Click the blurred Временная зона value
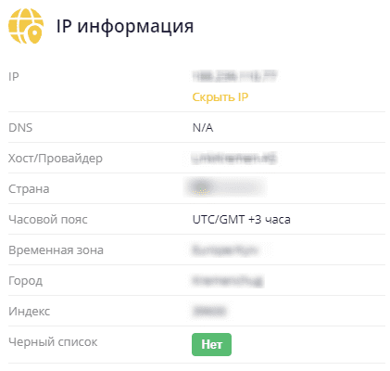 (x=225, y=249)
